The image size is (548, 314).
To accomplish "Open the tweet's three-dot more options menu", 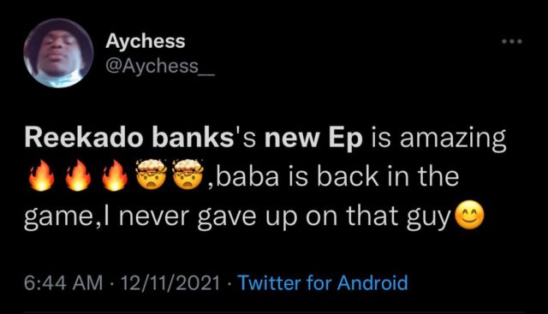I will pyautogui.click(x=512, y=41).
